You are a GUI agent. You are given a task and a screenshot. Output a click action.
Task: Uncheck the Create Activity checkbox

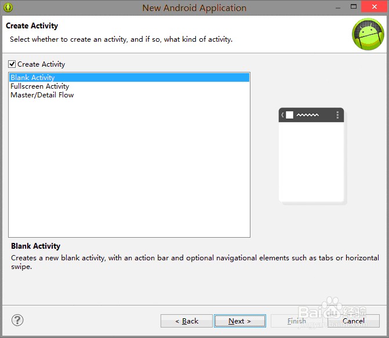12,64
